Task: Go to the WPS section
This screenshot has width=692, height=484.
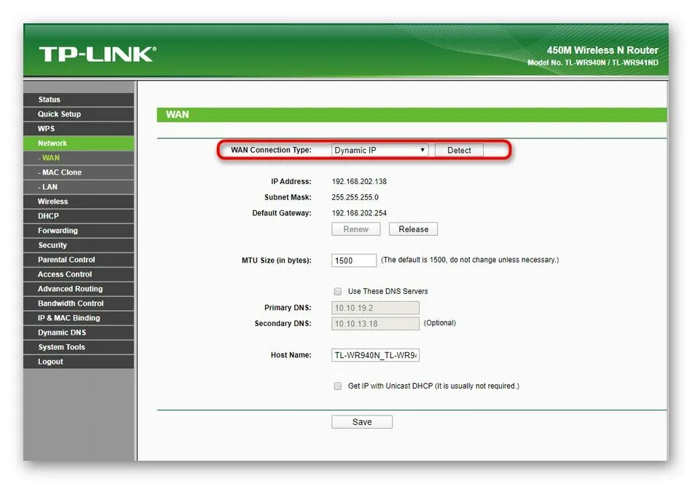Action: pos(79,129)
